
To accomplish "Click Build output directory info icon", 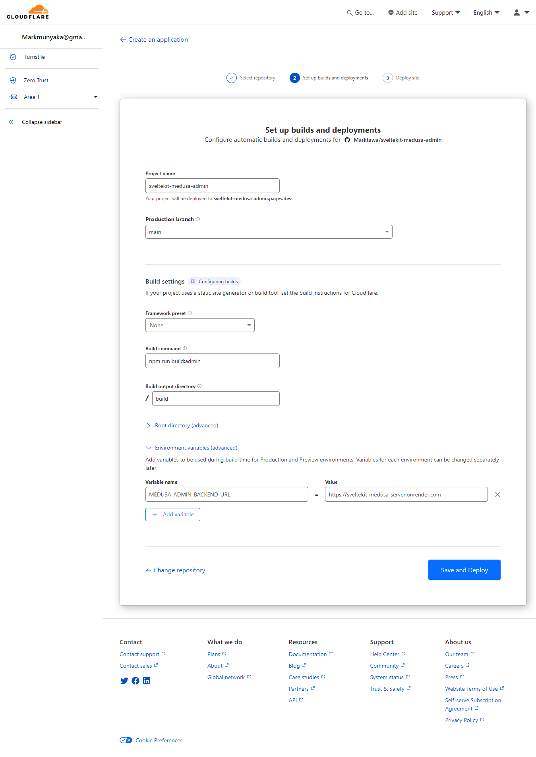I will click(199, 386).
